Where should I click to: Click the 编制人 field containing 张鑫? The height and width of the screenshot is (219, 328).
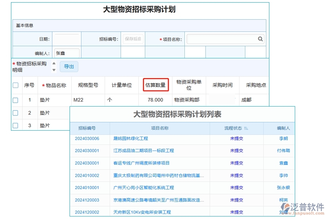pyautogui.click(x=67, y=53)
